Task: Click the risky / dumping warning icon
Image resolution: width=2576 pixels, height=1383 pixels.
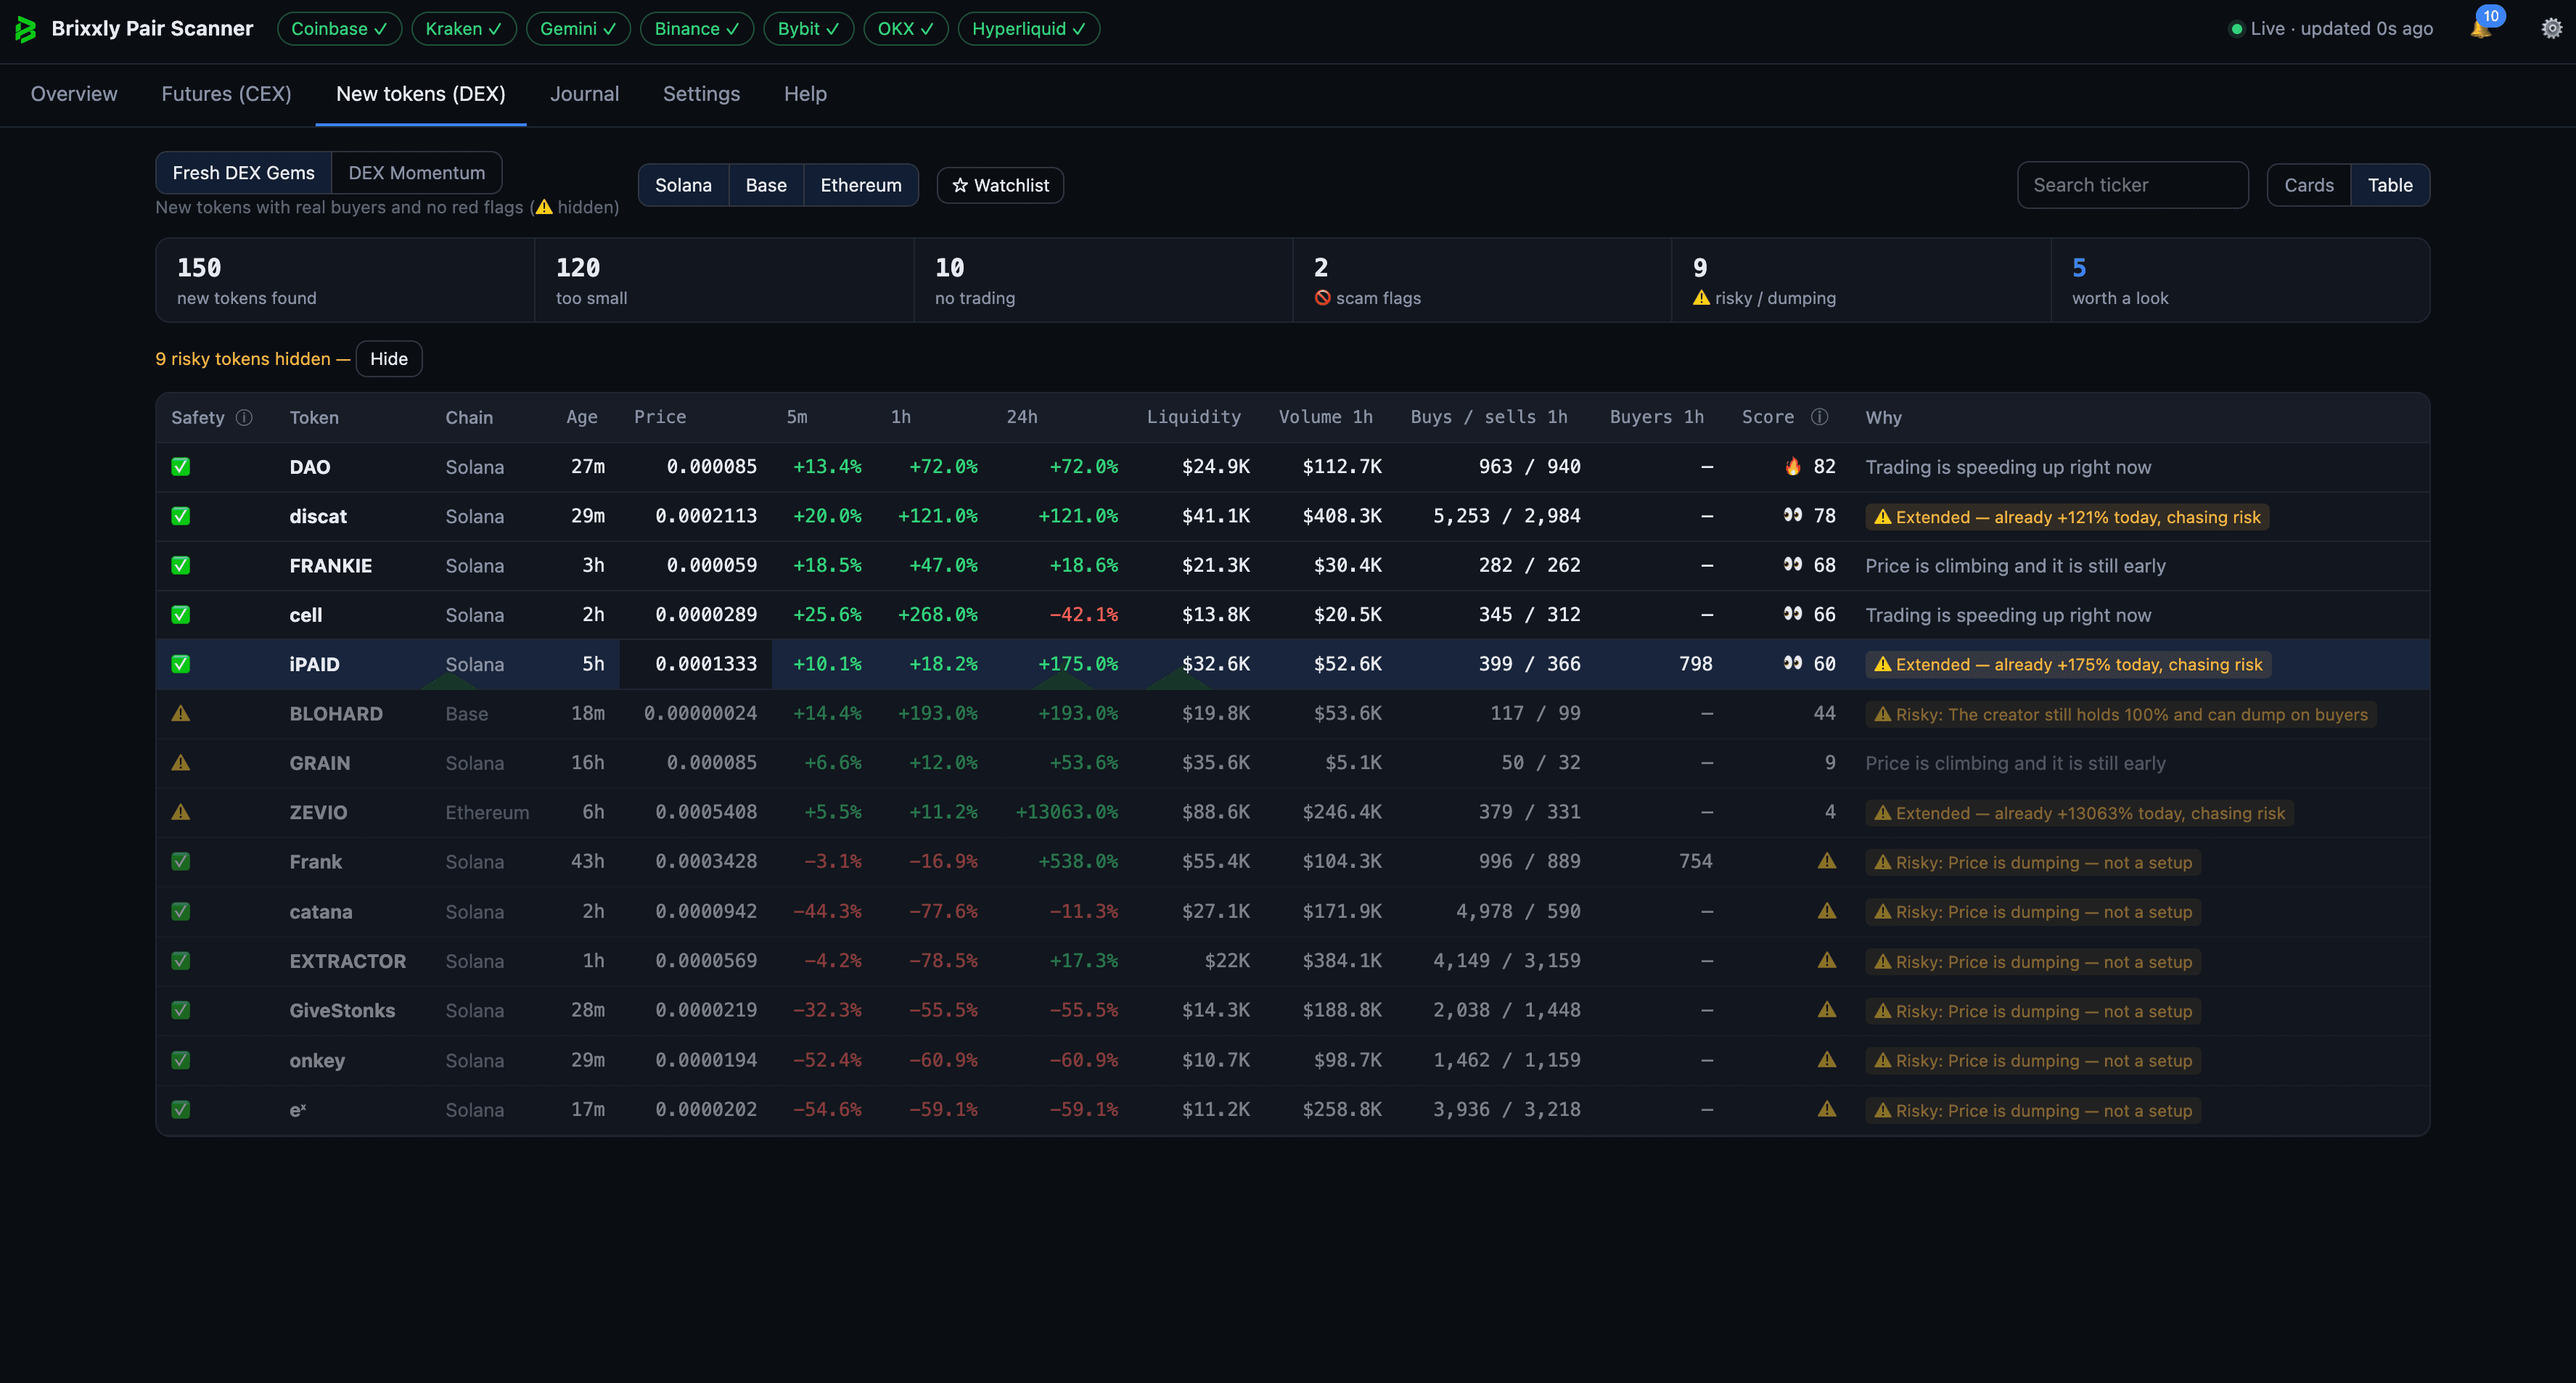Action: pyautogui.click(x=1701, y=298)
